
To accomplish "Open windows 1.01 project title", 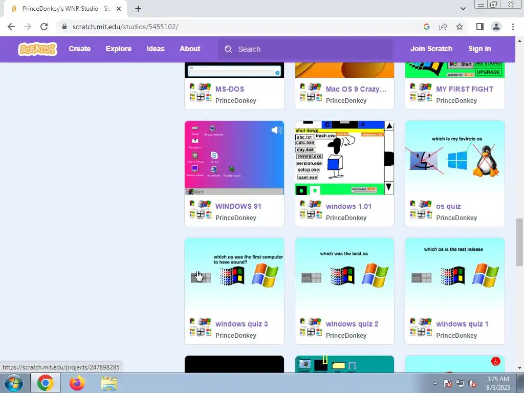I will [x=348, y=206].
